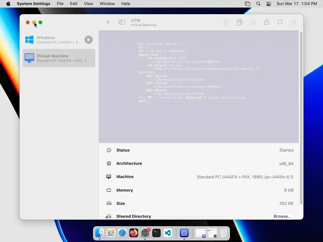Open Safari from the Dock
The width and height of the screenshot is (323, 242).
pos(122,233)
